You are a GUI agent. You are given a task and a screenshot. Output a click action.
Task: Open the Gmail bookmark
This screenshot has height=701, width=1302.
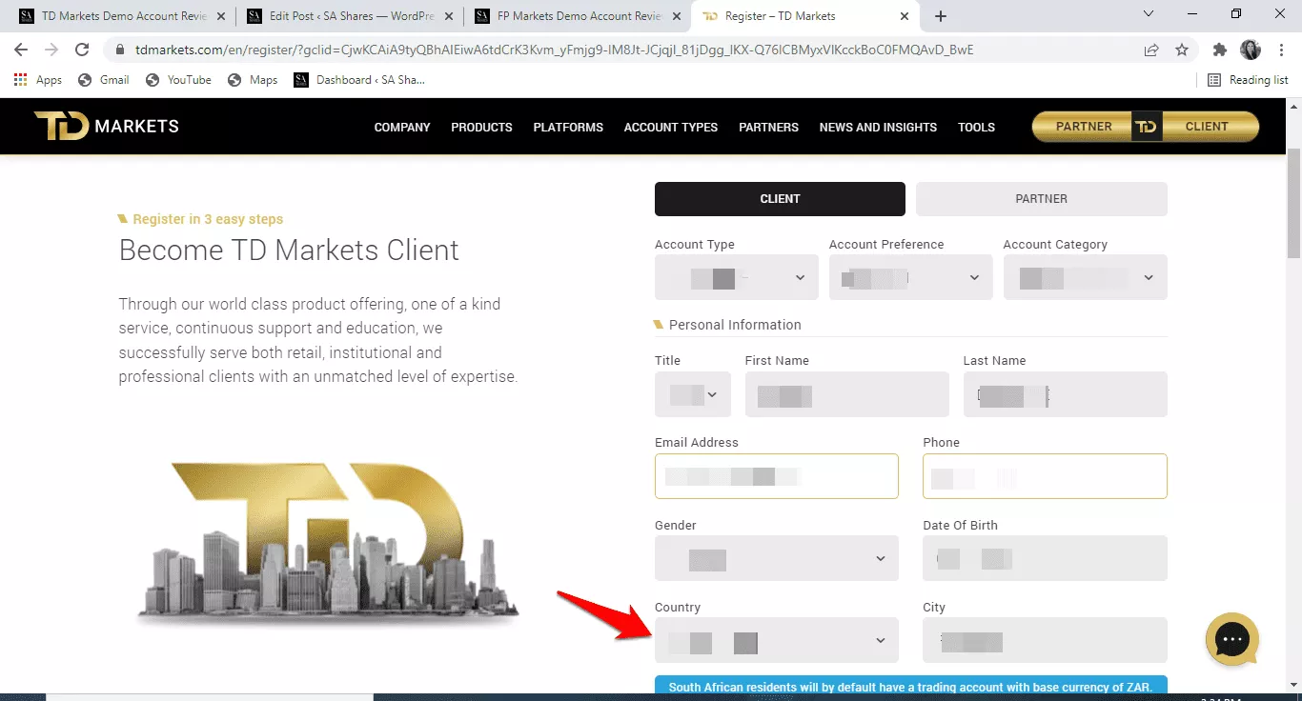[104, 80]
